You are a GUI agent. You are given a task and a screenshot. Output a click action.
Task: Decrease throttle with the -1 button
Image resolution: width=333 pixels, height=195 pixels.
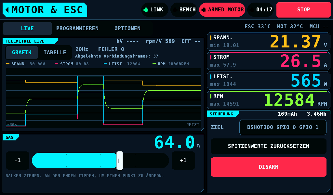pos(18,161)
